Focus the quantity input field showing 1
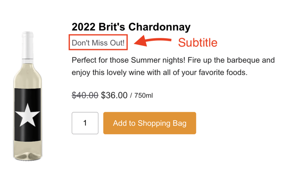297x179 pixels. [x=85, y=123]
